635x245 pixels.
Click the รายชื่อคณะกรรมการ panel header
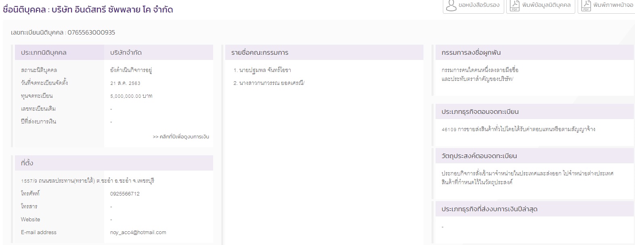click(260, 53)
